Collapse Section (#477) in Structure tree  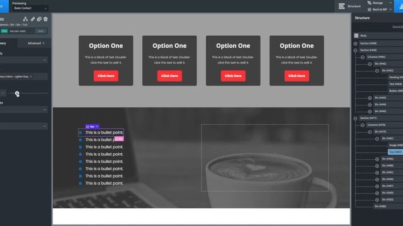(x=355, y=118)
